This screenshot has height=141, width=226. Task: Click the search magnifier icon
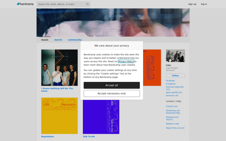pos(87,4)
